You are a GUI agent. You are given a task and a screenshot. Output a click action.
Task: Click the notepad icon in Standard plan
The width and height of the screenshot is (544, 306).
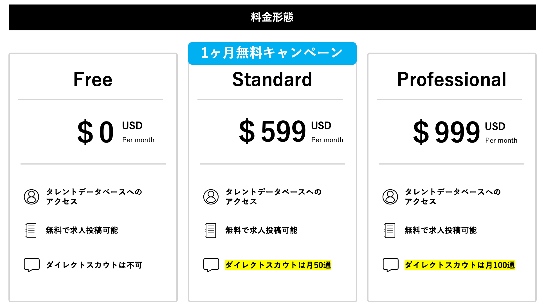pyautogui.click(x=210, y=230)
